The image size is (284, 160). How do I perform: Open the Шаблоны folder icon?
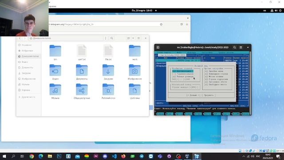134,90
